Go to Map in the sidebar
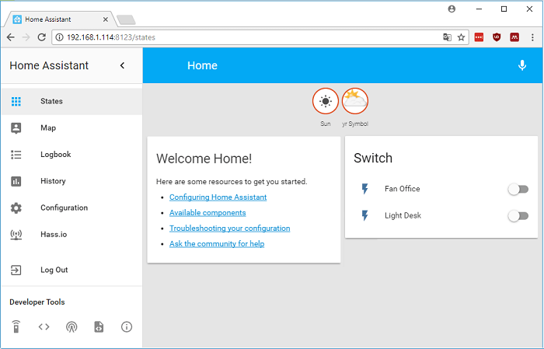This screenshot has height=349, width=544. point(48,128)
